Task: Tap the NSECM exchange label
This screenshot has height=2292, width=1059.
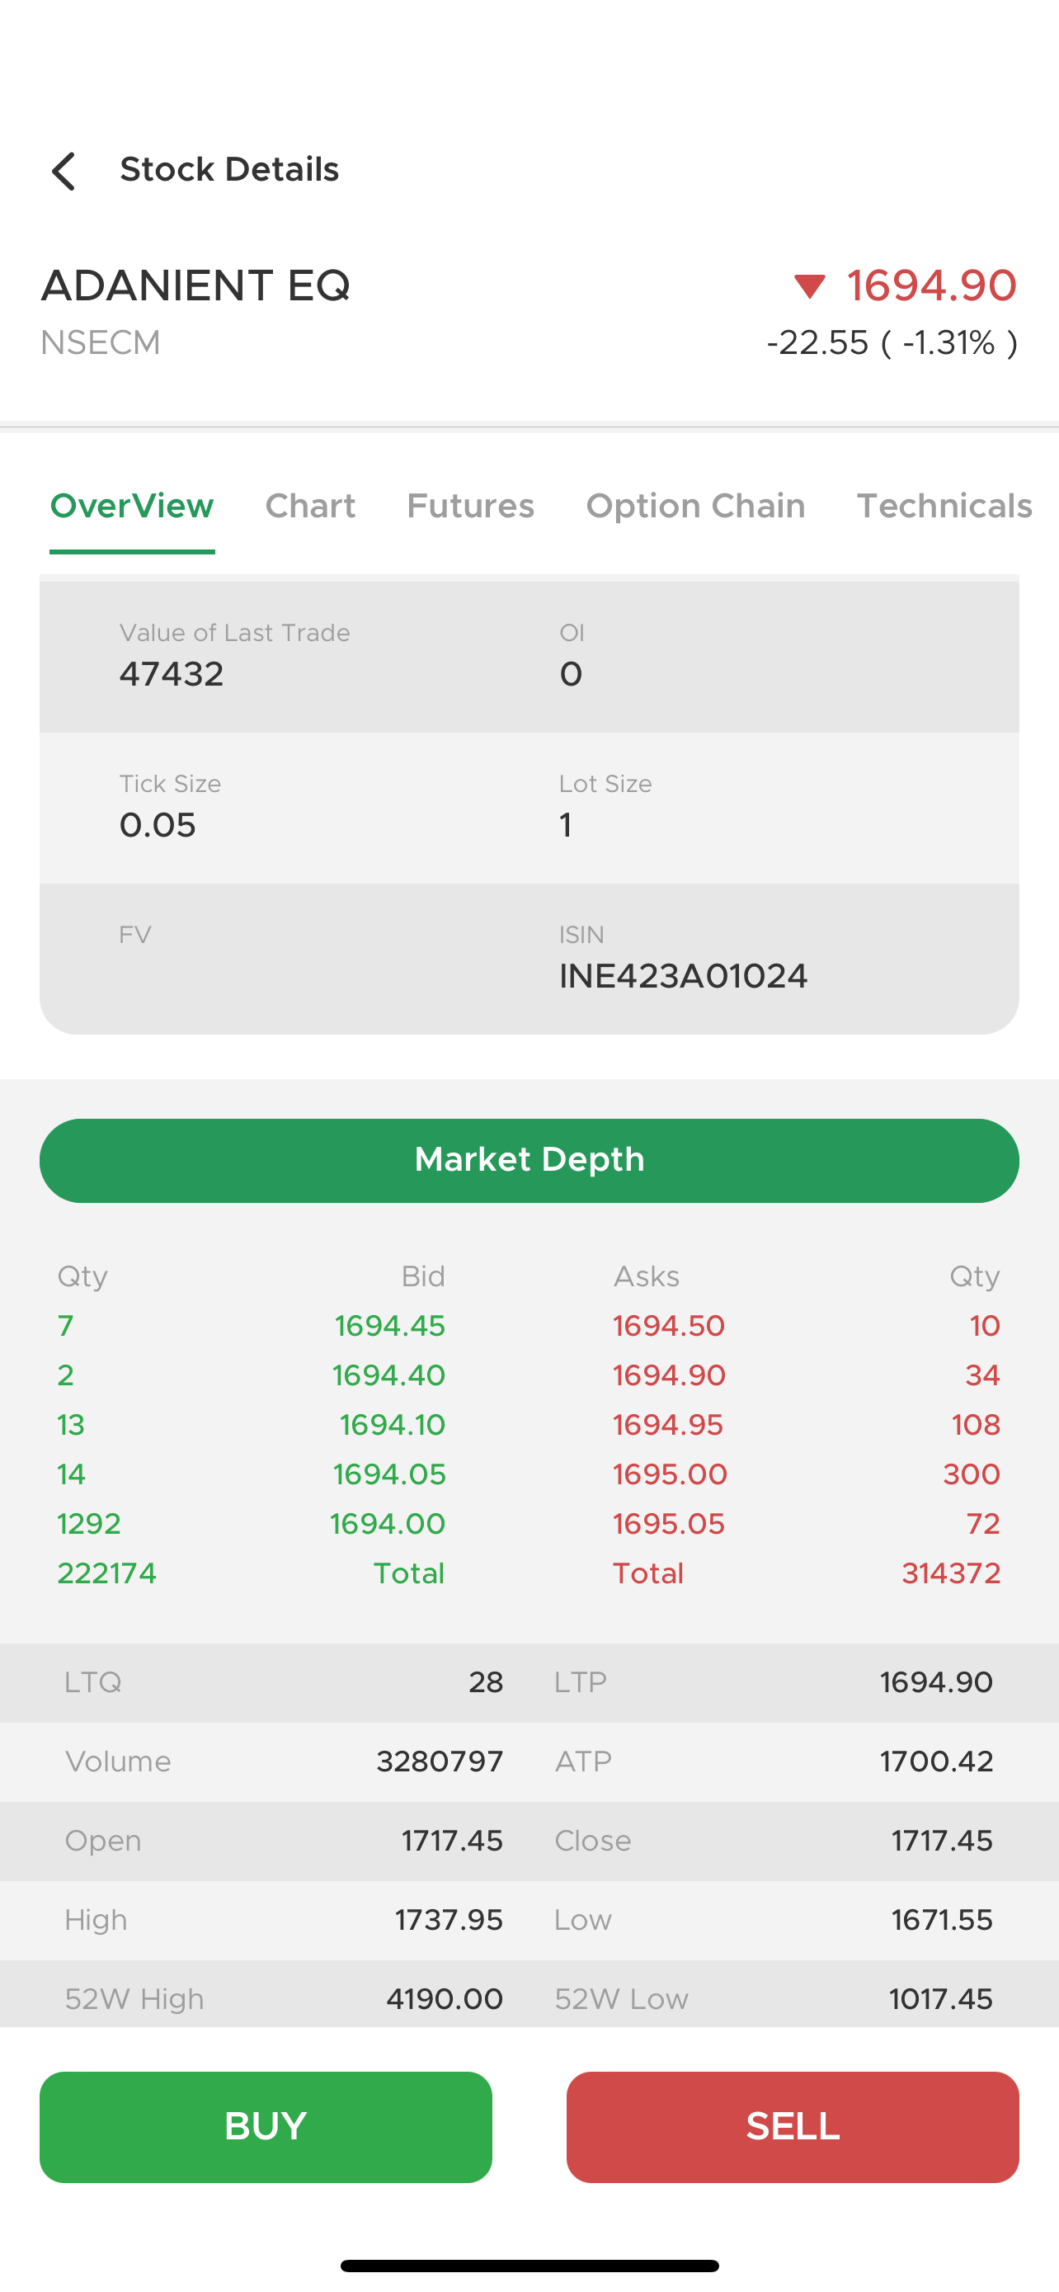Action: [x=101, y=342]
